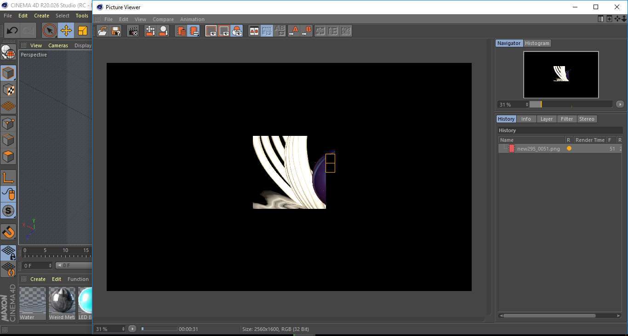Open the Picture Viewer Edit menu
This screenshot has width=628, height=336.
tap(124, 19)
